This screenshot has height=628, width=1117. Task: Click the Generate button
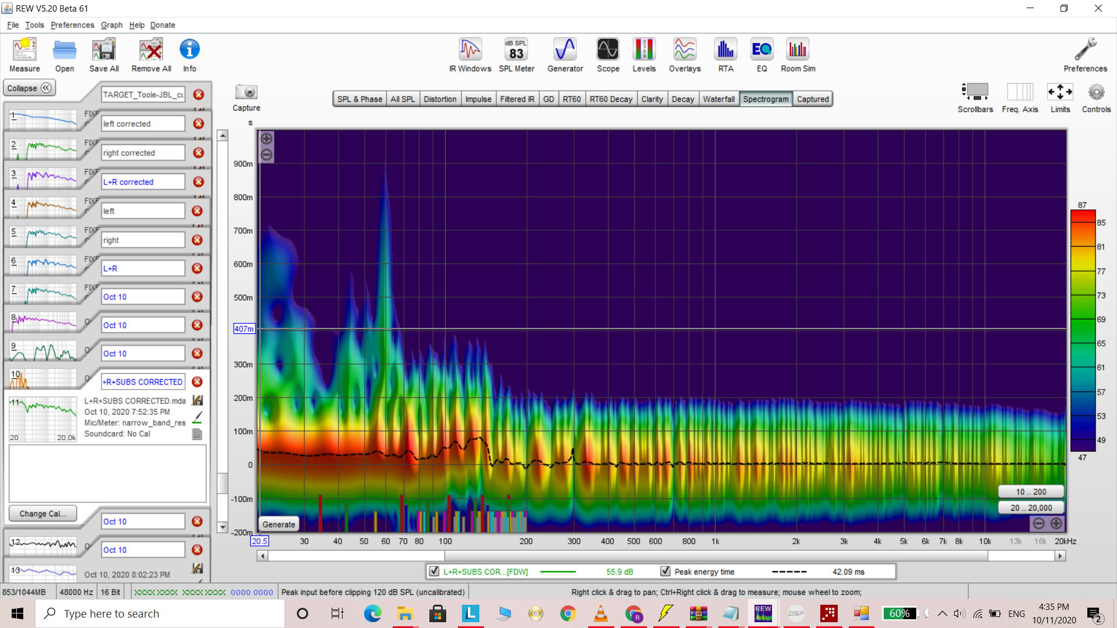point(279,524)
